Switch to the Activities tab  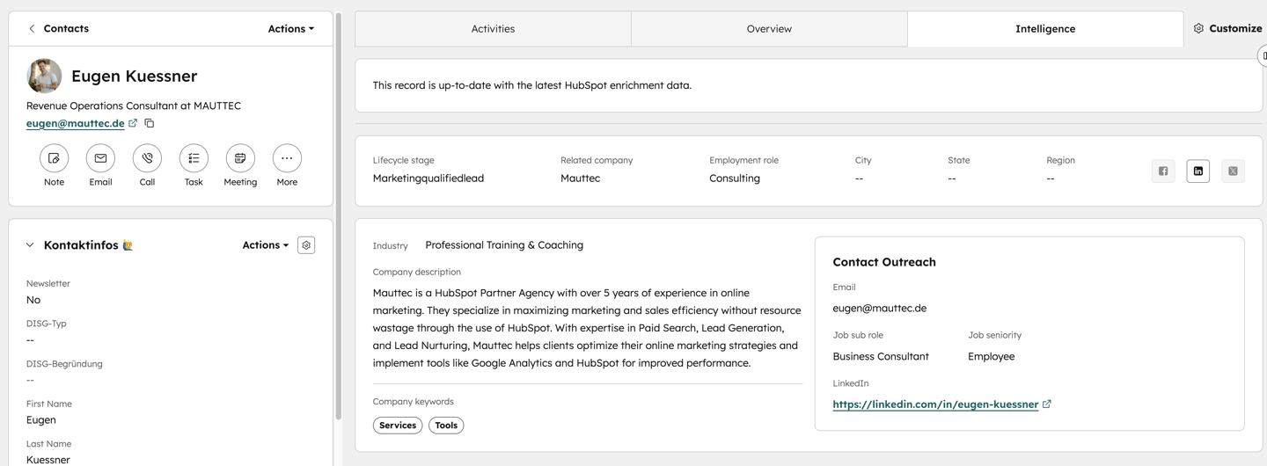(493, 29)
